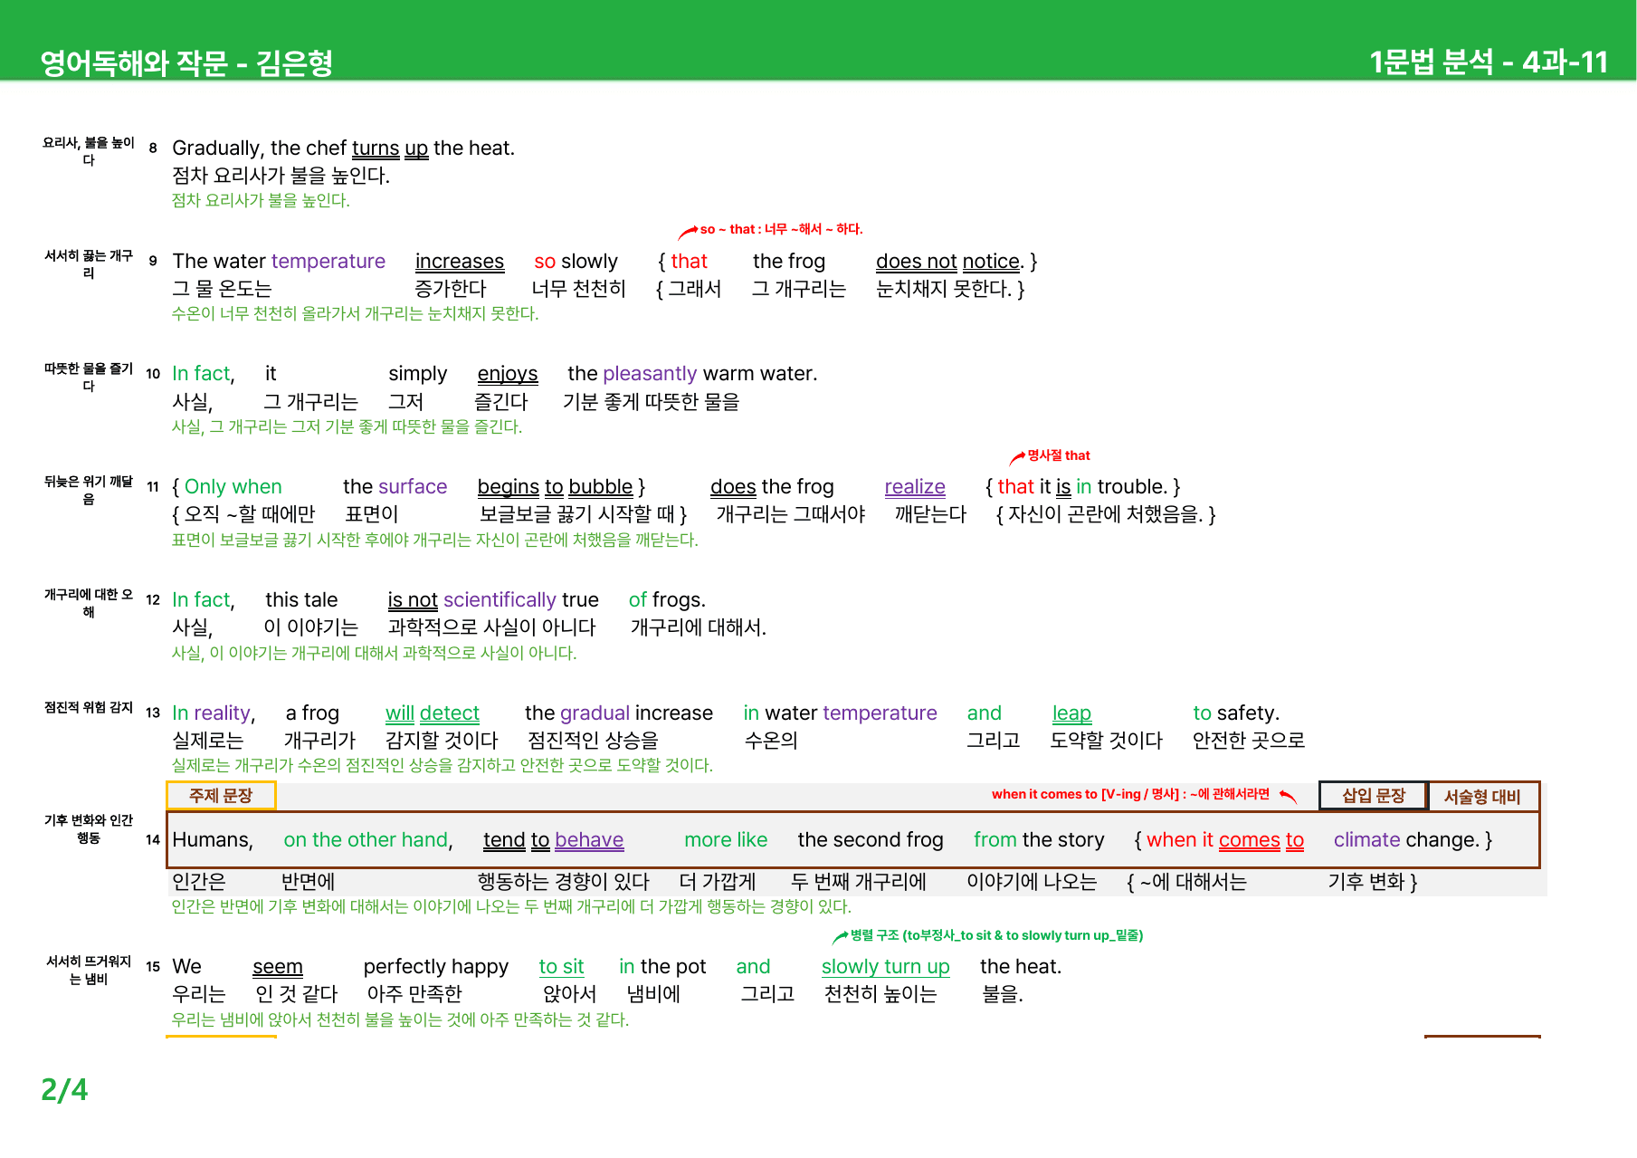Click the Korean gloss '도약할 것이다'
This screenshot has width=1637, height=1158.
pos(1106,741)
